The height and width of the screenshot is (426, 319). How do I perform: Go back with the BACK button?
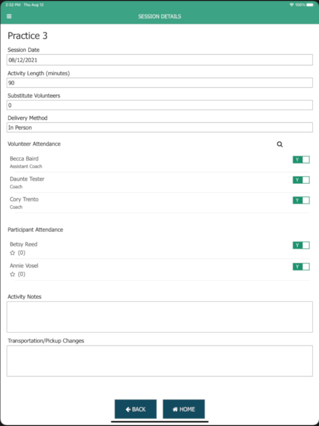pyautogui.click(x=136, y=409)
